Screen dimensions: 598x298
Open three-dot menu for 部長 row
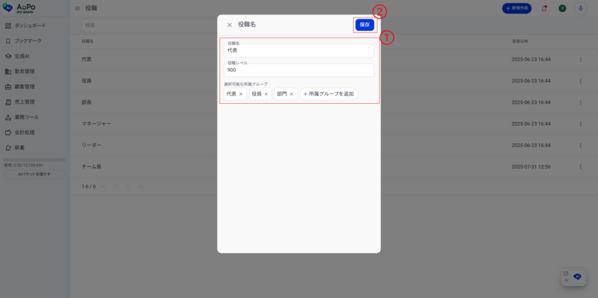coord(580,102)
